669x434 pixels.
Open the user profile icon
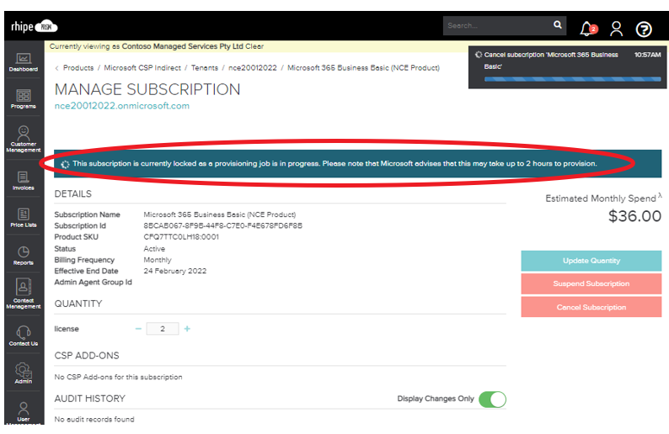(616, 29)
